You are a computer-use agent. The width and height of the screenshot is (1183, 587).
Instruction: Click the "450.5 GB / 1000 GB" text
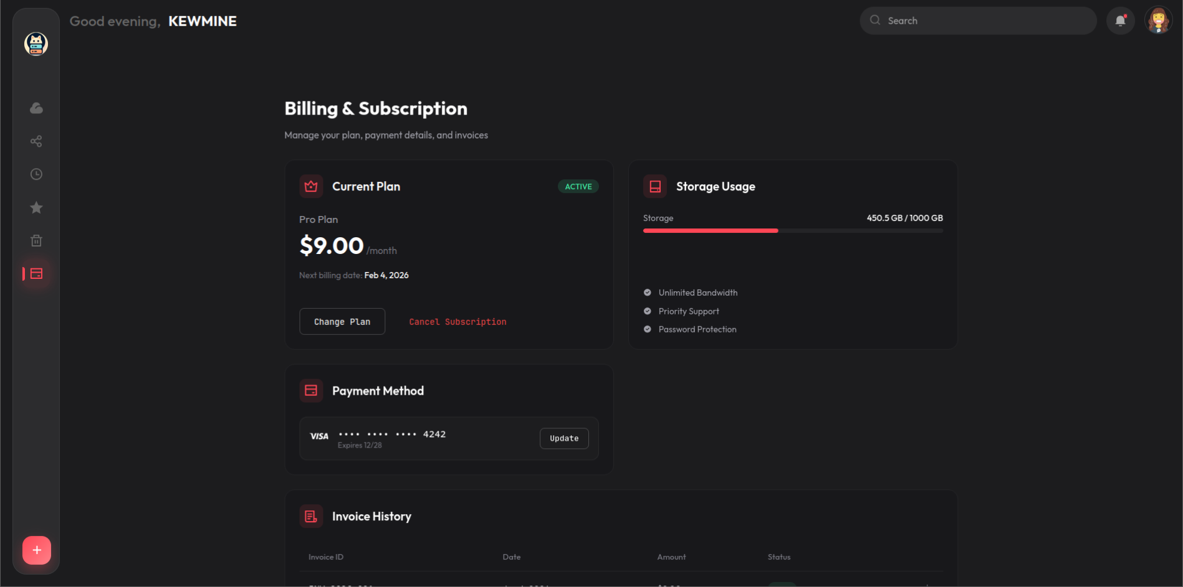pyautogui.click(x=904, y=218)
